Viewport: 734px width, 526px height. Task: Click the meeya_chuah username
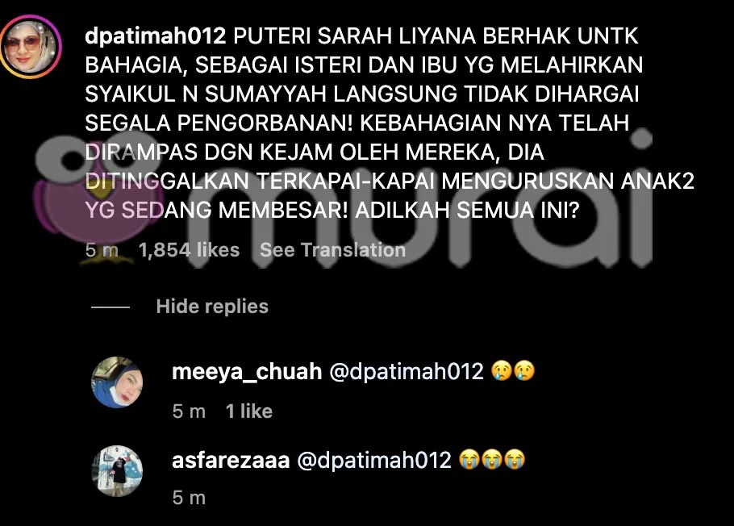247,371
